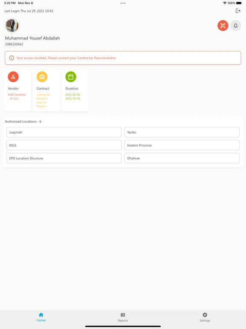This screenshot has height=329, width=246.
Task: Click the Vendor label
Action: coord(13,89)
